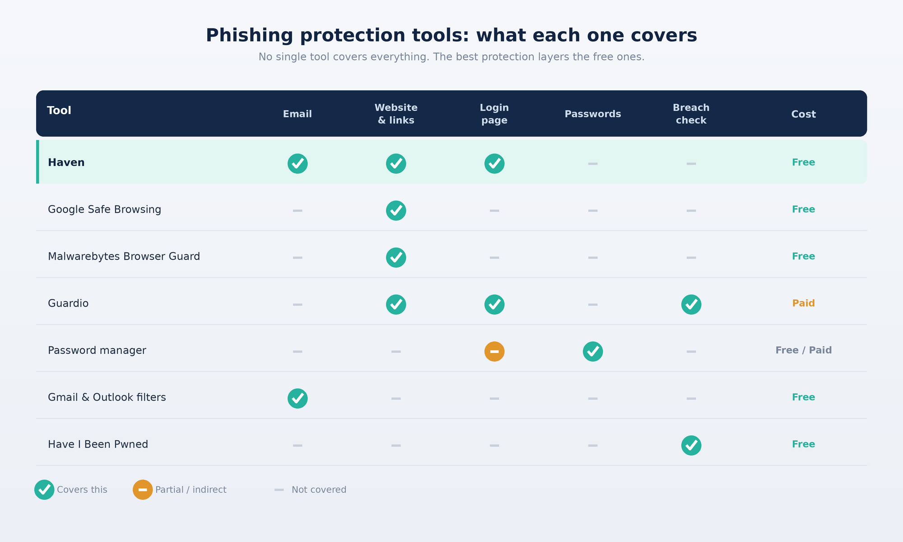
Task: Click Guardio's Login page checkmark
Action: point(494,304)
